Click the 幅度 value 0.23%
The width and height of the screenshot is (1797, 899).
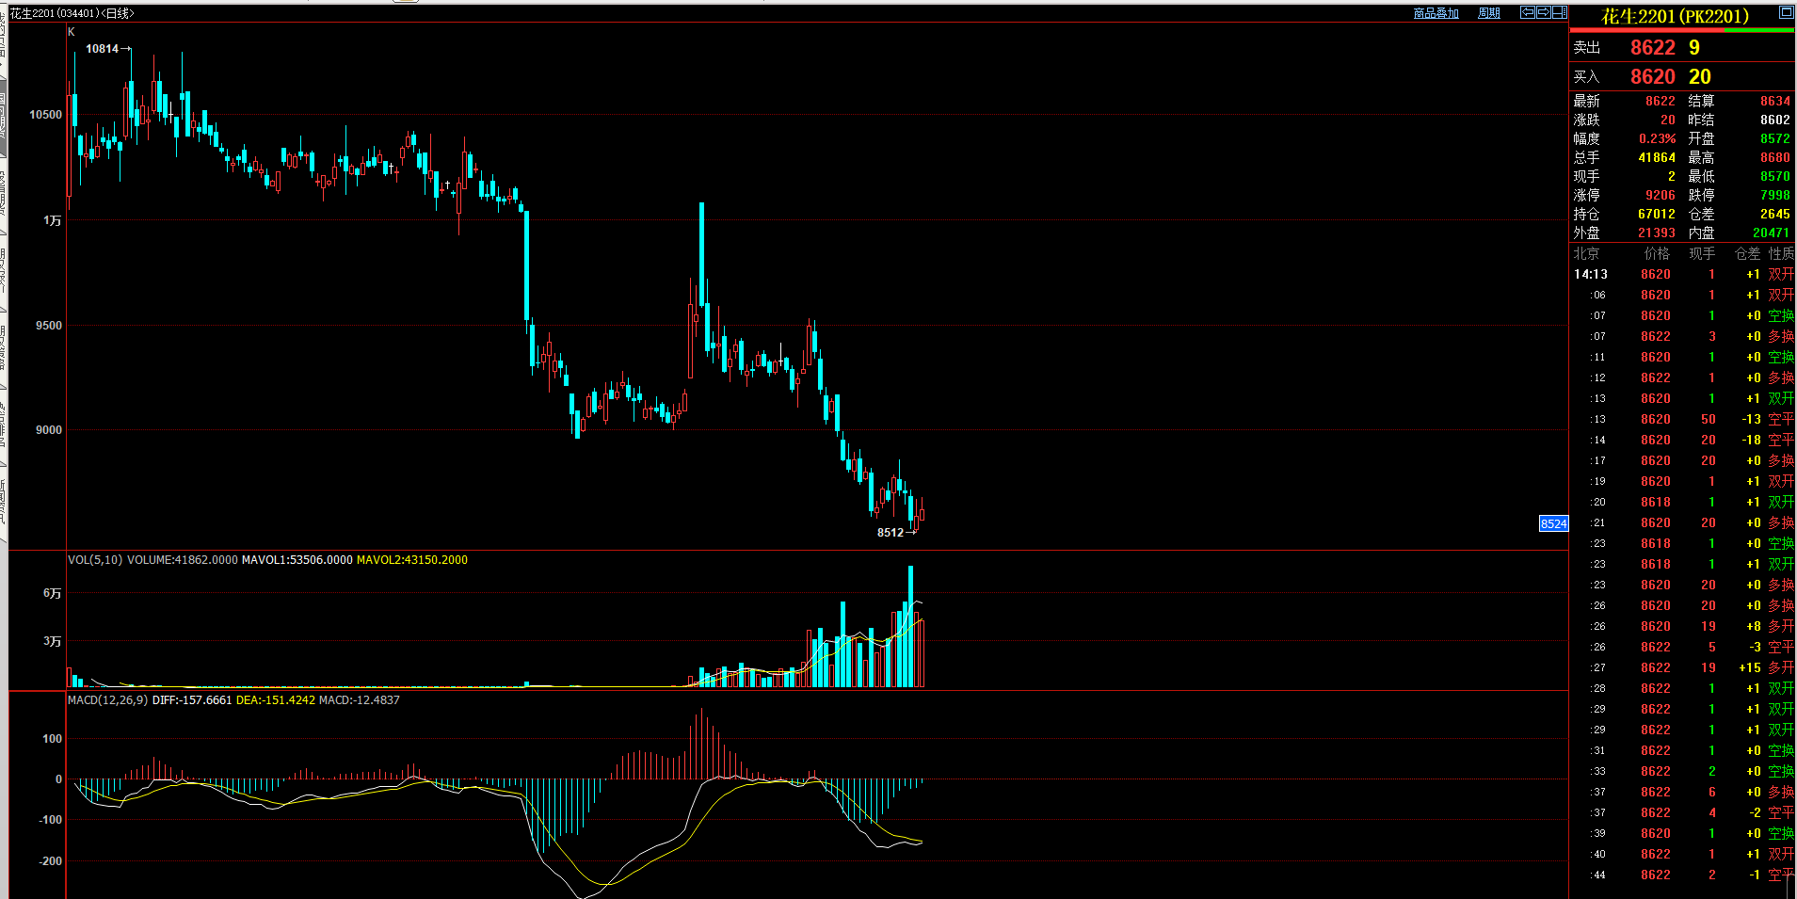[x=1657, y=138]
